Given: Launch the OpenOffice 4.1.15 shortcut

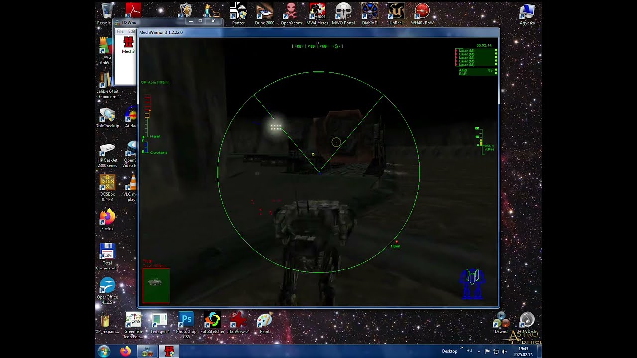Looking at the screenshot, I should point(107,291).
